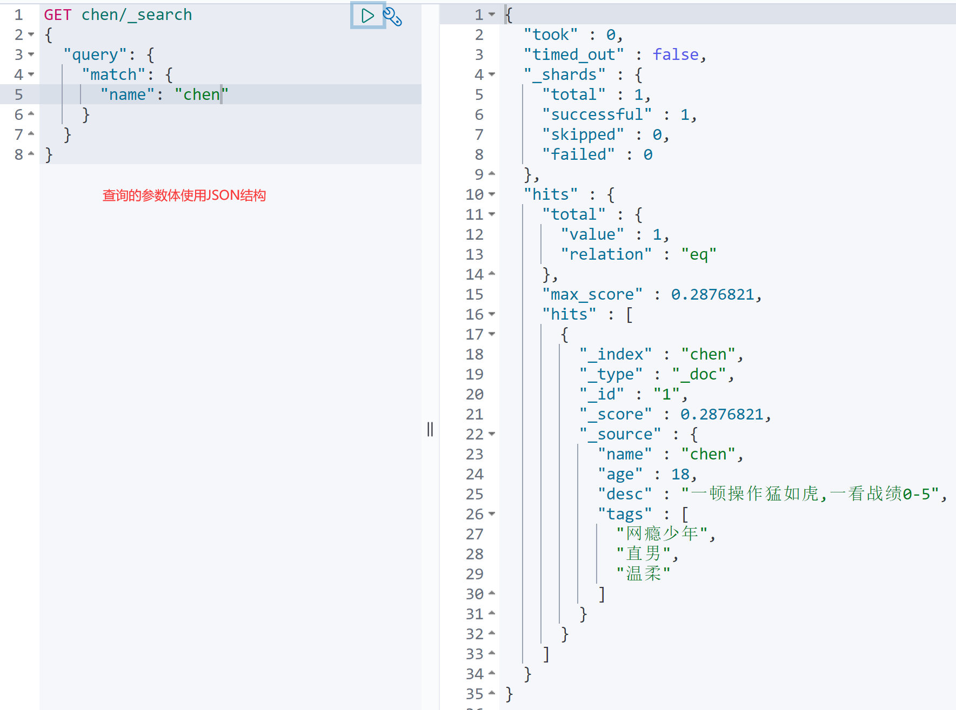Collapse "_source" object fold arrow
This screenshot has height=710, width=956.
tap(492, 434)
